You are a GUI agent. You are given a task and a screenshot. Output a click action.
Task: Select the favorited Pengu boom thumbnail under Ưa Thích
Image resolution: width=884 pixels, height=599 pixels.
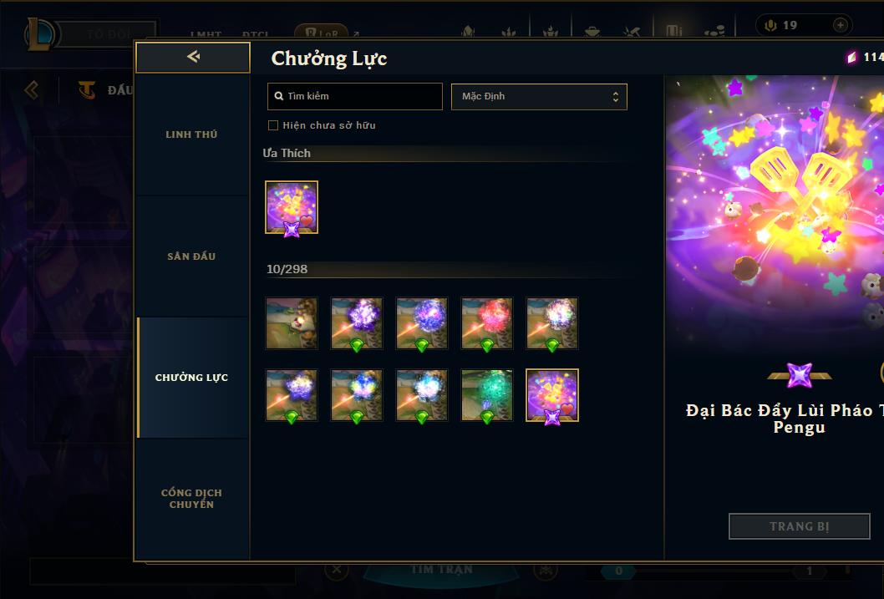click(292, 207)
